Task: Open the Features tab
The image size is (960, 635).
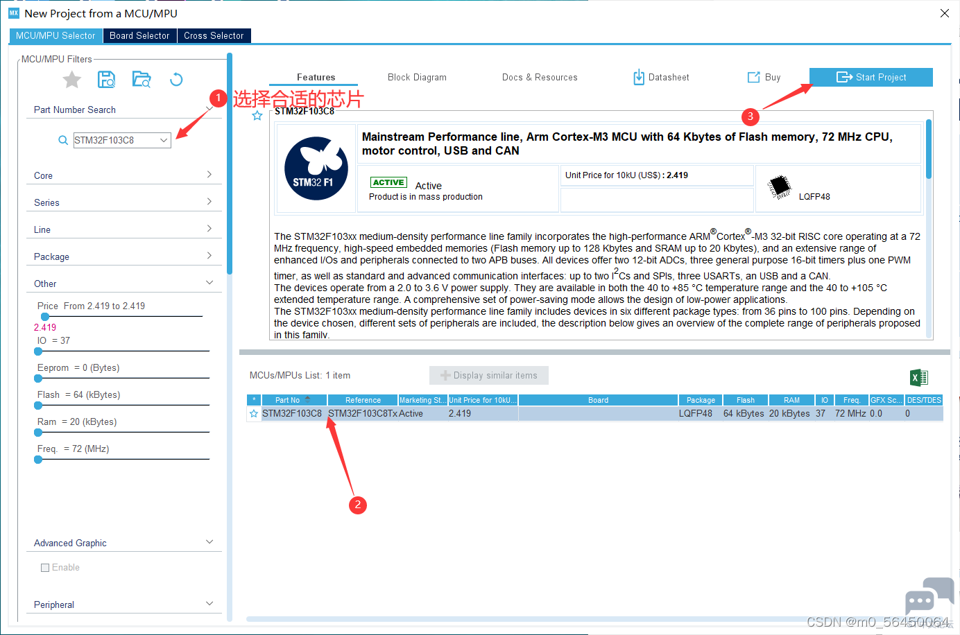Action: [316, 78]
